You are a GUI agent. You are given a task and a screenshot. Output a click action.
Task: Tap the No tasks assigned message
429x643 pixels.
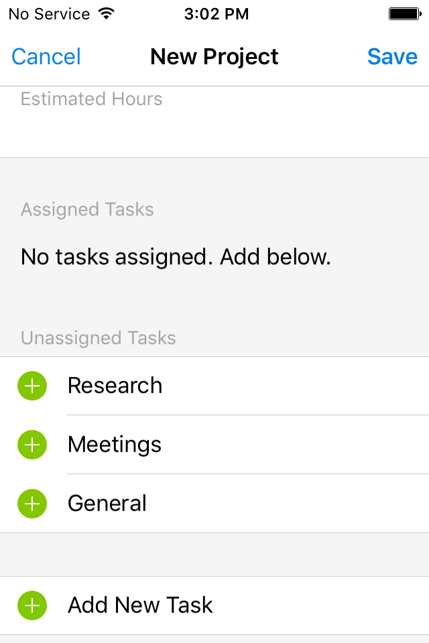(x=176, y=257)
